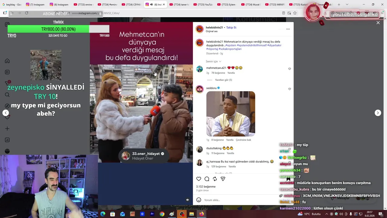Screen dimensions: 387x218
Task: Close the post modal with the X
Action: (378, 23)
